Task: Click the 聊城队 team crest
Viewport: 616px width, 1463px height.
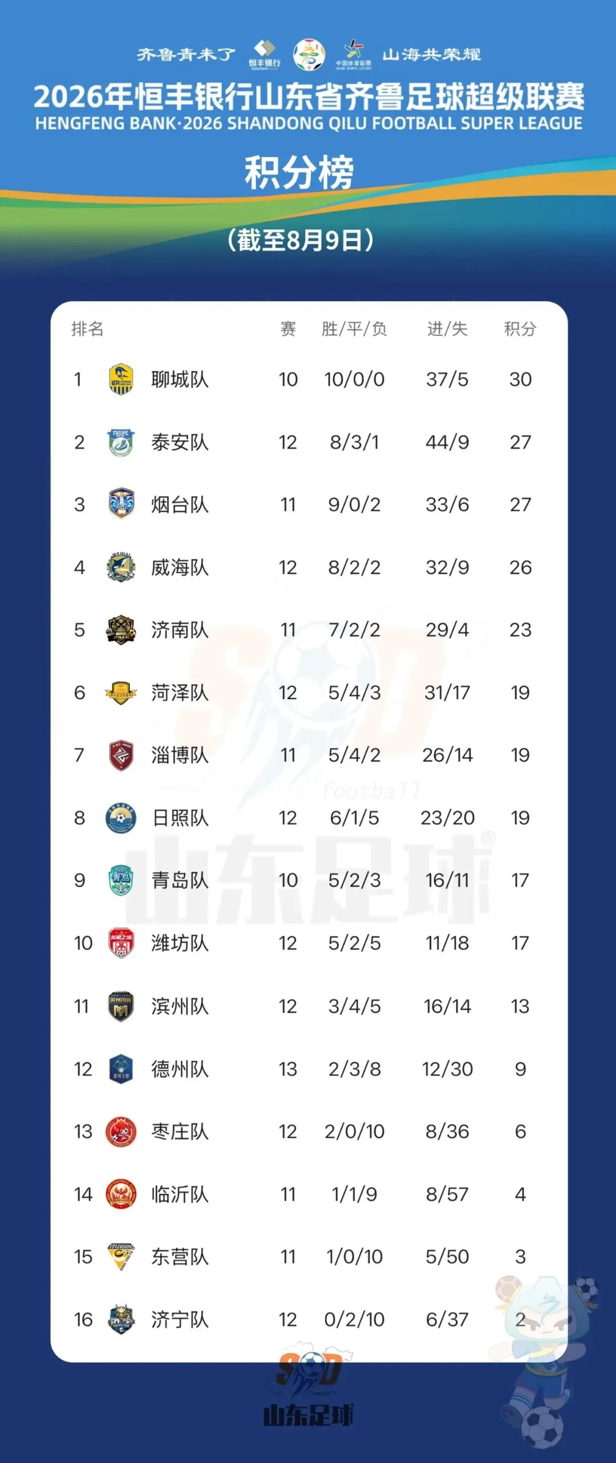Action: pos(121,379)
